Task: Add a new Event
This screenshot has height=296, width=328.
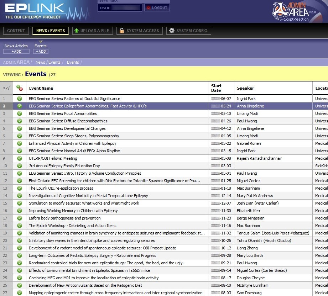Action: pyautogui.click(x=41, y=52)
